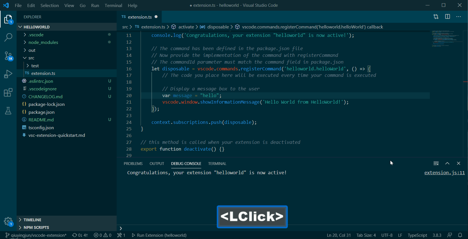Click the src breadcrumb segment
This screenshot has width=468, height=239.
point(125,27)
